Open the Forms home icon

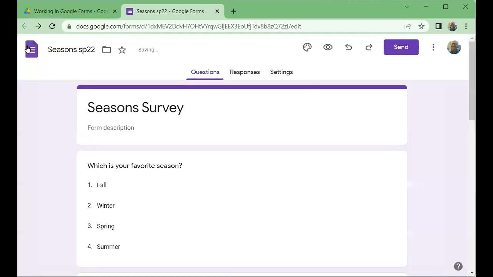click(32, 49)
